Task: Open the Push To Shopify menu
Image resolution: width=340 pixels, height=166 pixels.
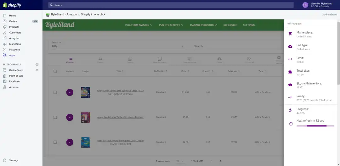Action: pyautogui.click(x=171, y=25)
